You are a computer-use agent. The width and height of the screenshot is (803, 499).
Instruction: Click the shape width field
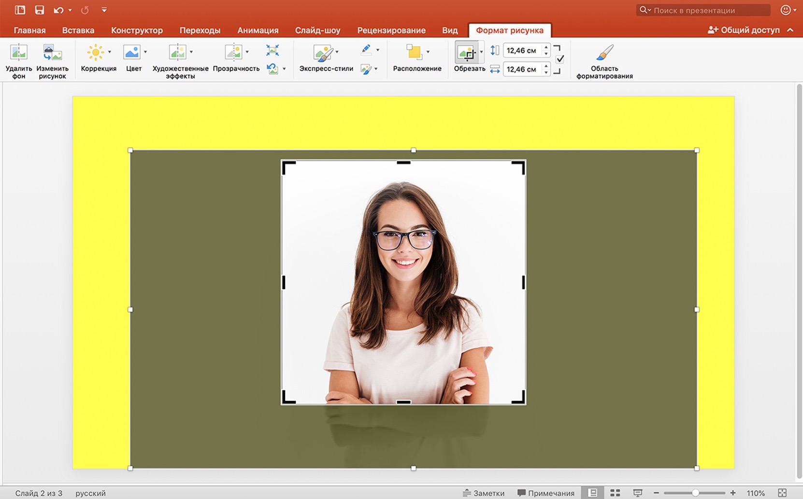[x=522, y=69]
